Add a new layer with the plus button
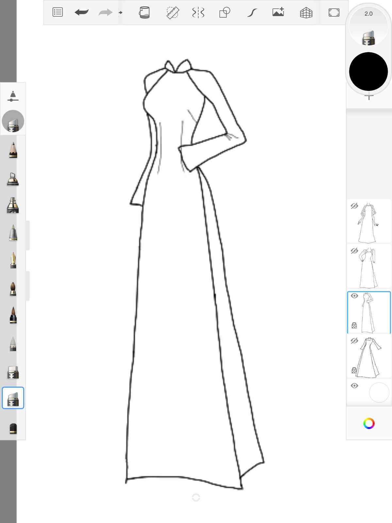 (x=369, y=97)
